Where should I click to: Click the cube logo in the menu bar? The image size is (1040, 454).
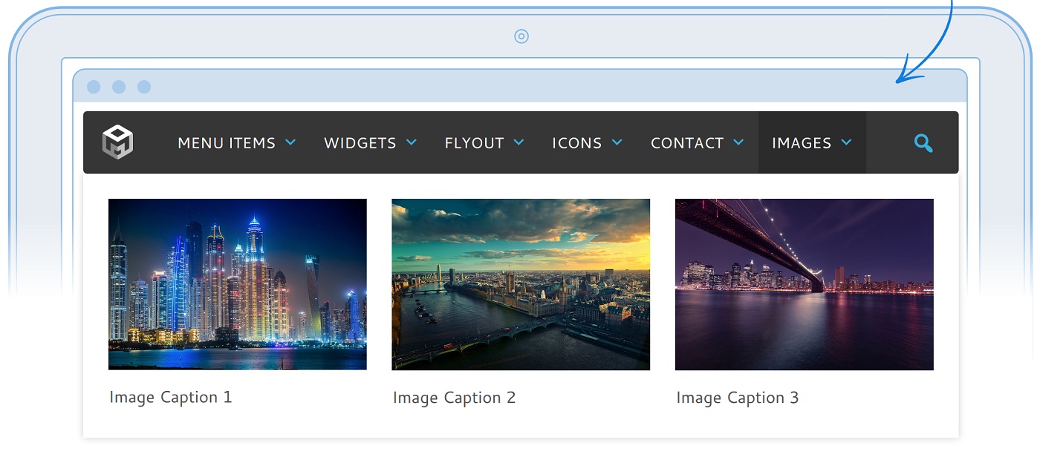coord(117,142)
